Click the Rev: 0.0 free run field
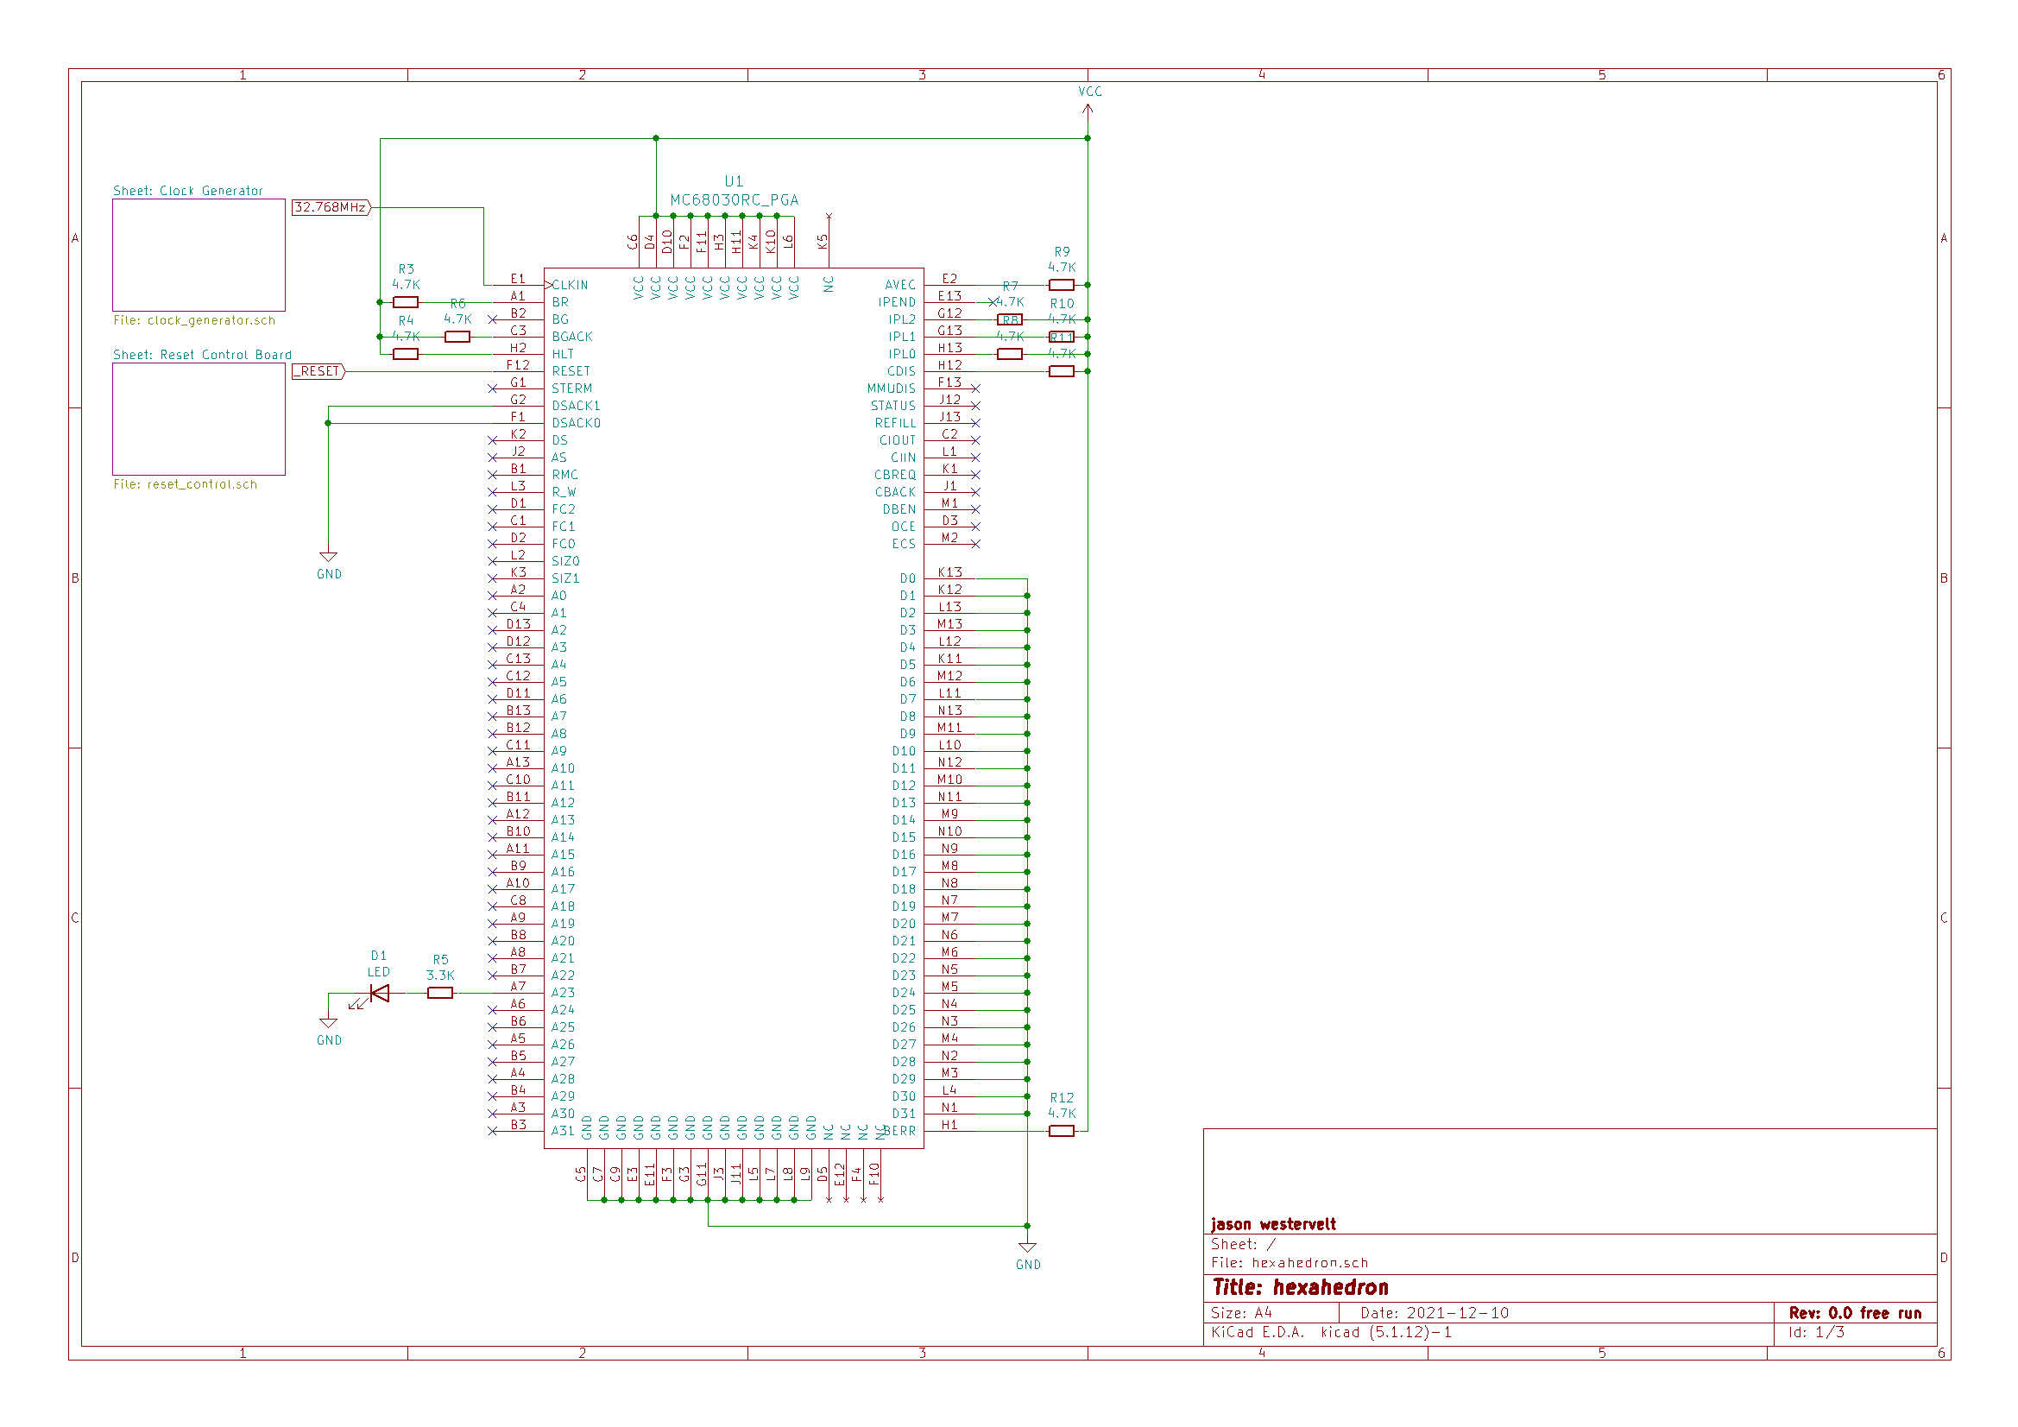 1855,1313
